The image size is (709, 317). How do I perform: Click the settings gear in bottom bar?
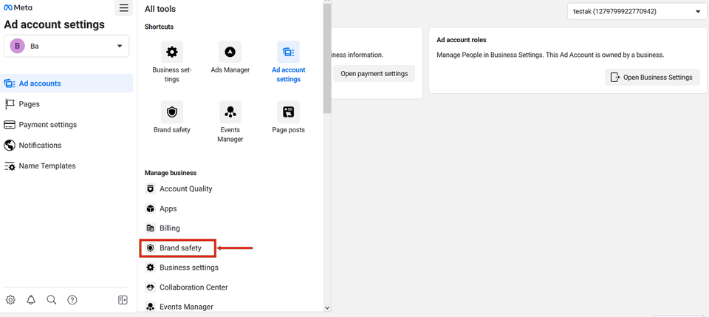[10, 300]
